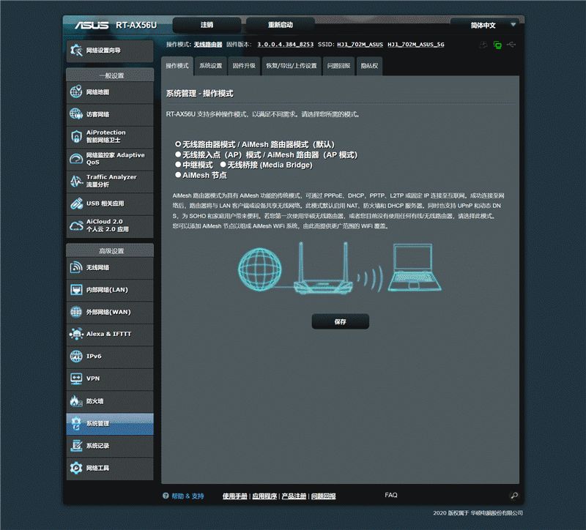The width and height of the screenshot is (586, 530).
Task: Open AiProtection shield icon in sidebar
Action: tap(76, 136)
